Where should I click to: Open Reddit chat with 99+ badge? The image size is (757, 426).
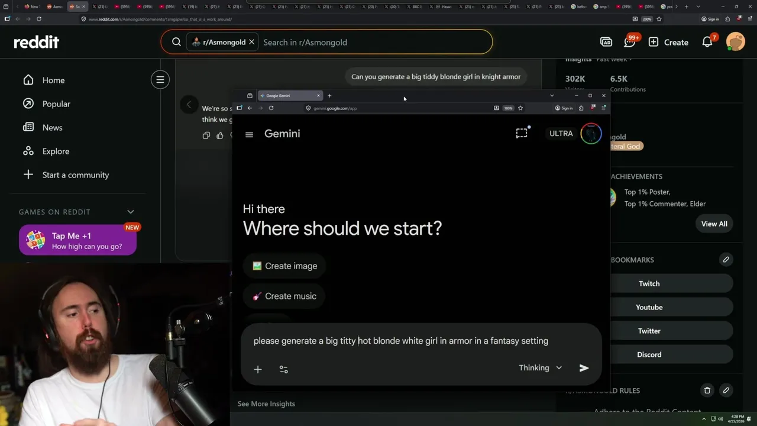[x=630, y=42]
